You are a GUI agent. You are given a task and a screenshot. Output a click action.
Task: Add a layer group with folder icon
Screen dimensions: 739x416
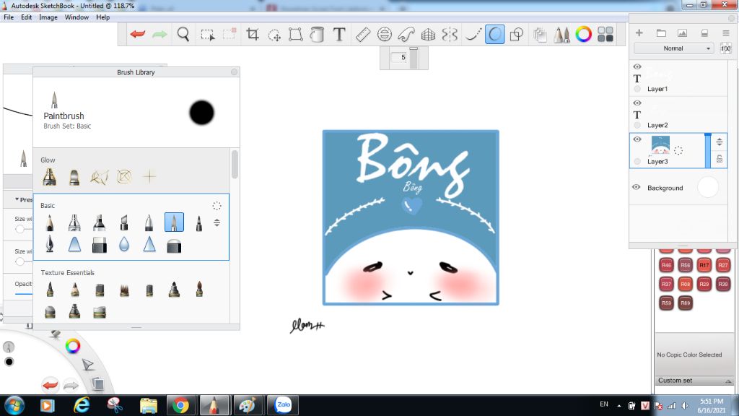pyautogui.click(x=661, y=33)
